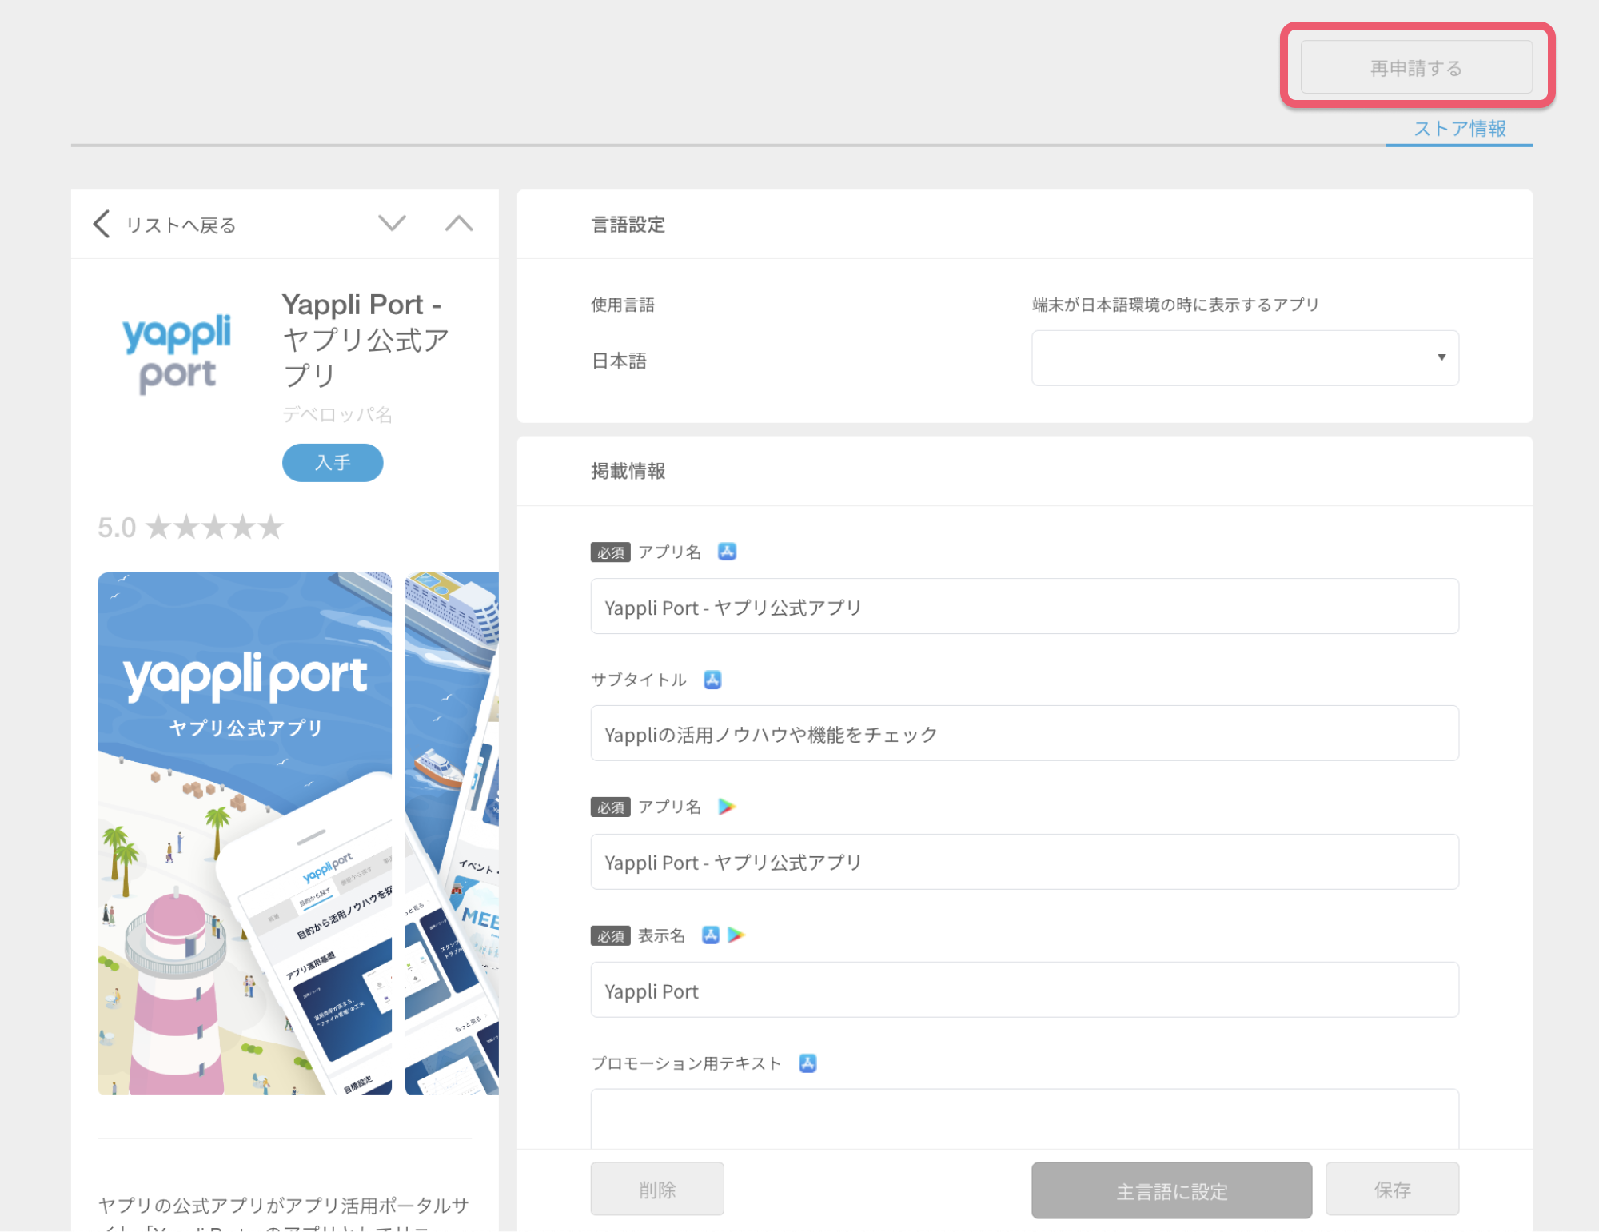Open the second partially visible screenshot

(452, 833)
